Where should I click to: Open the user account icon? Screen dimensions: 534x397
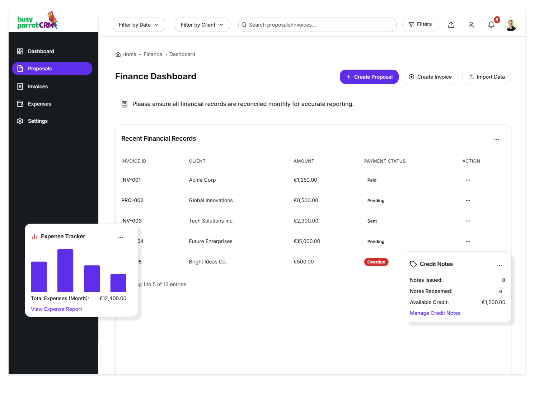(471, 25)
